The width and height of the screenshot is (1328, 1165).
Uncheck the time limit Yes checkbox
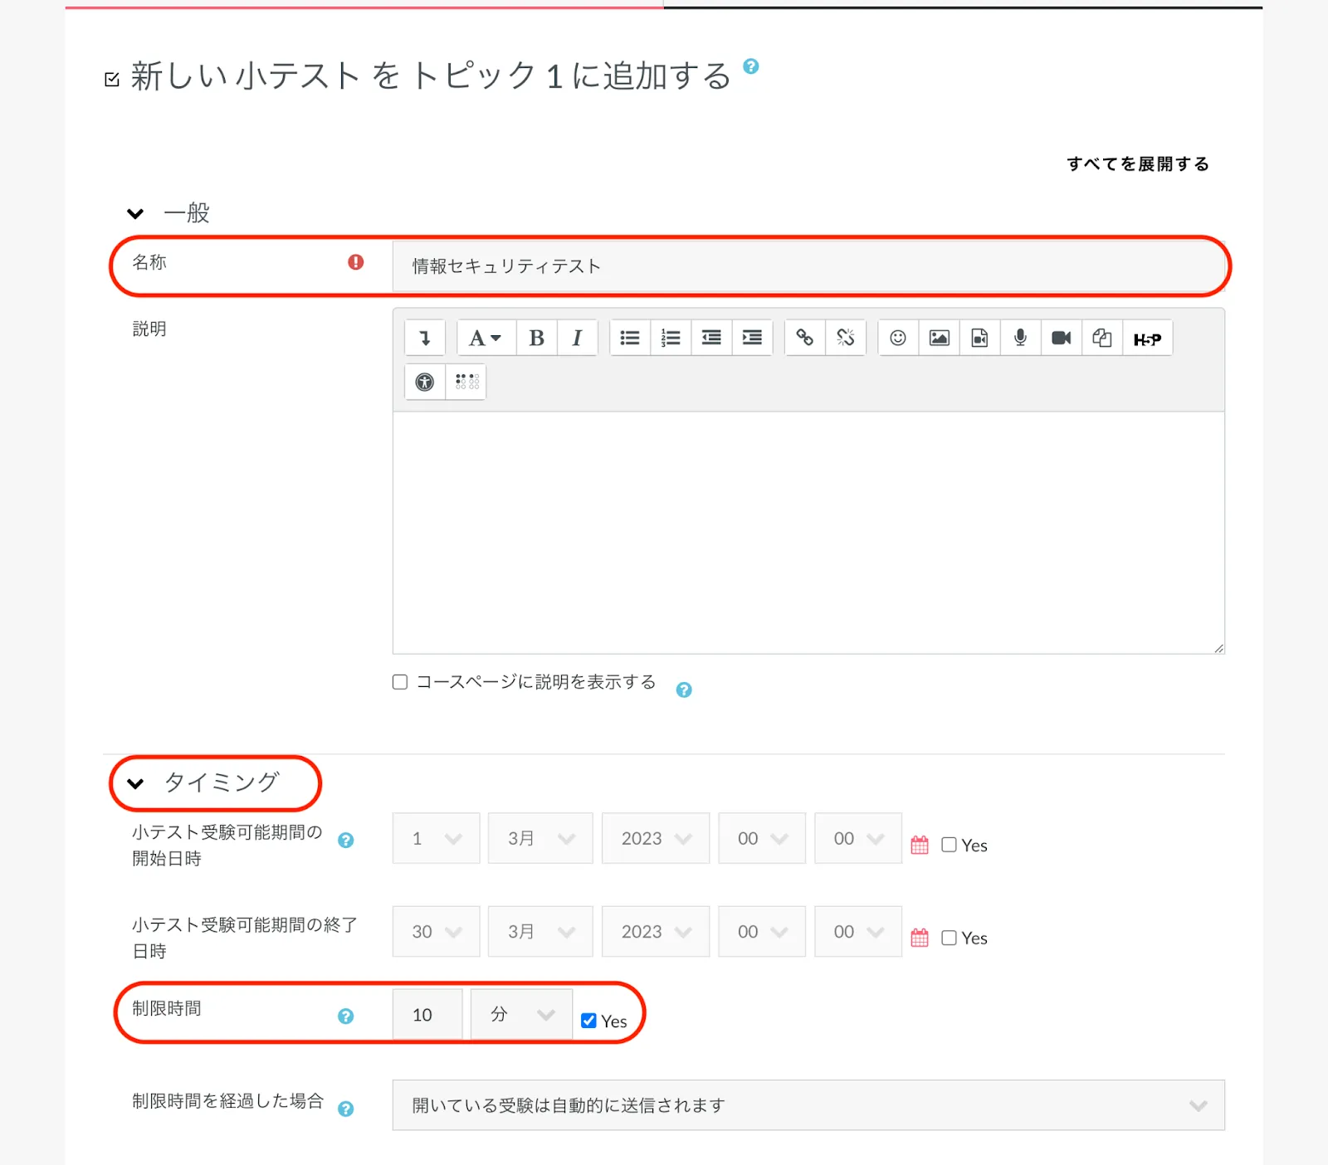[x=588, y=1021]
